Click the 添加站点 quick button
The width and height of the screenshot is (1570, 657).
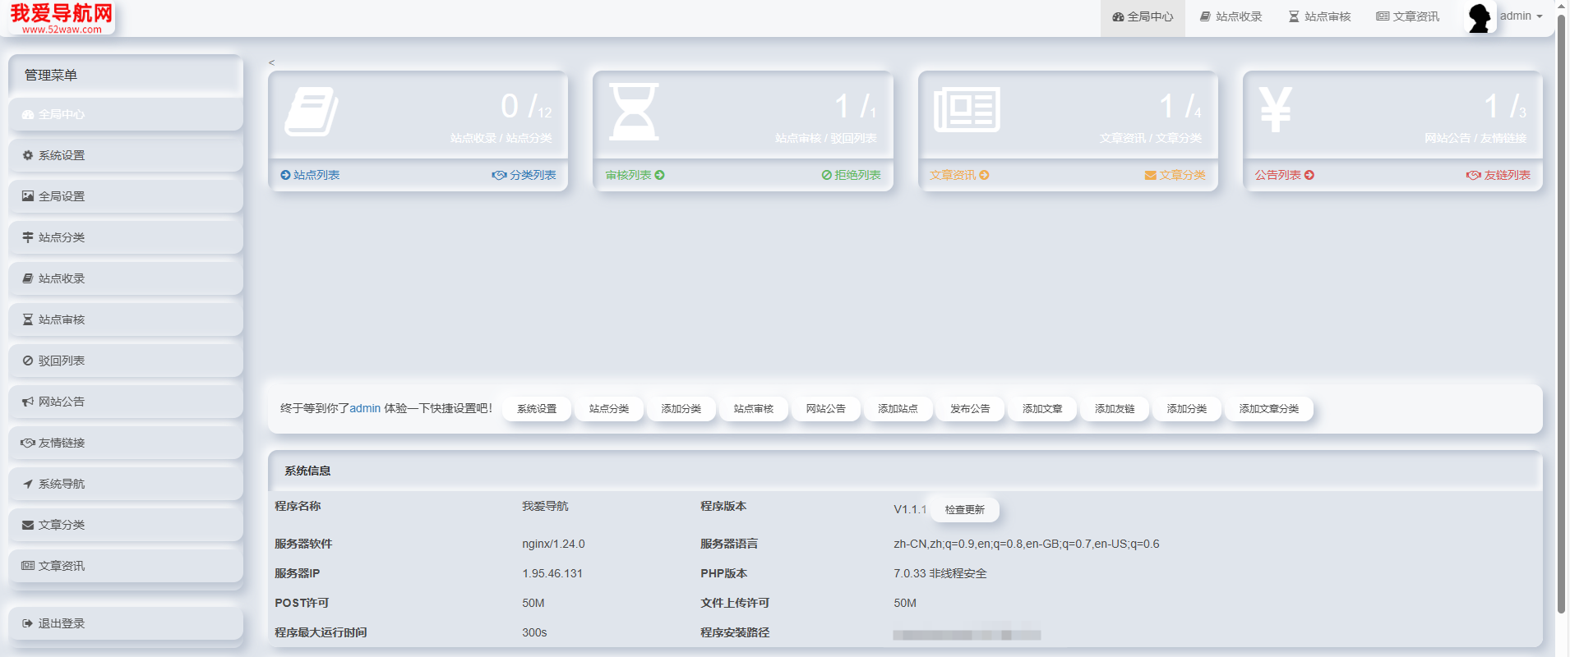pyautogui.click(x=898, y=409)
